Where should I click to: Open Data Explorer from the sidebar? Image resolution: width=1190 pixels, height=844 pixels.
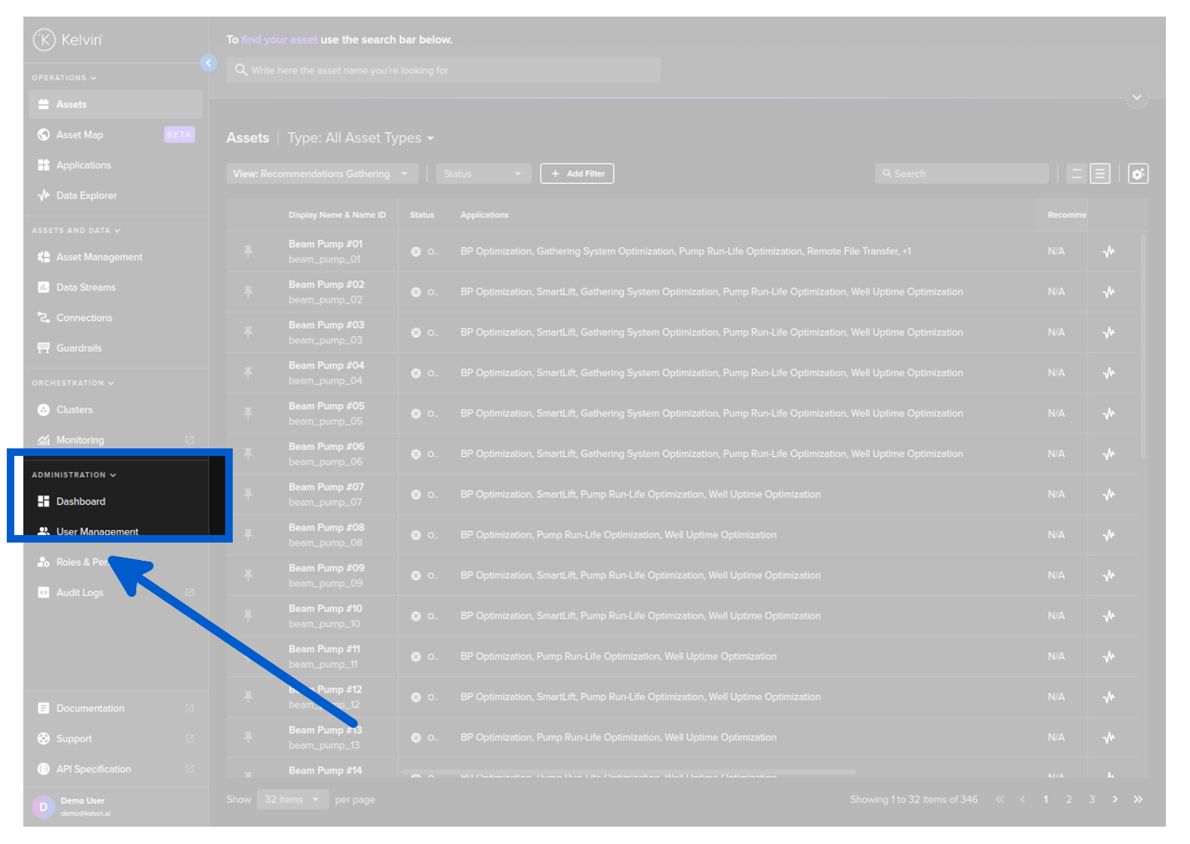click(86, 196)
